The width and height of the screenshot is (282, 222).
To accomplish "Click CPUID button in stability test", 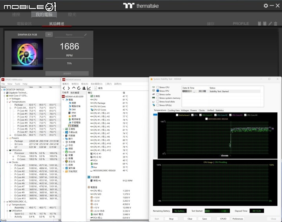I will pyautogui.click(x=223, y=219).
